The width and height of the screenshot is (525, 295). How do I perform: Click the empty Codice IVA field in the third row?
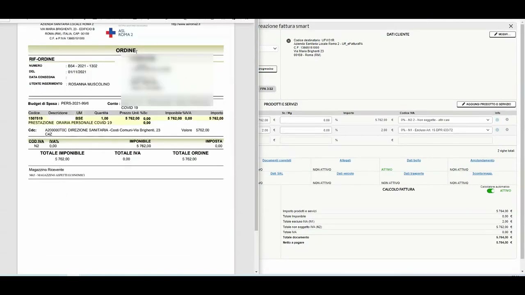coord(445,140)
